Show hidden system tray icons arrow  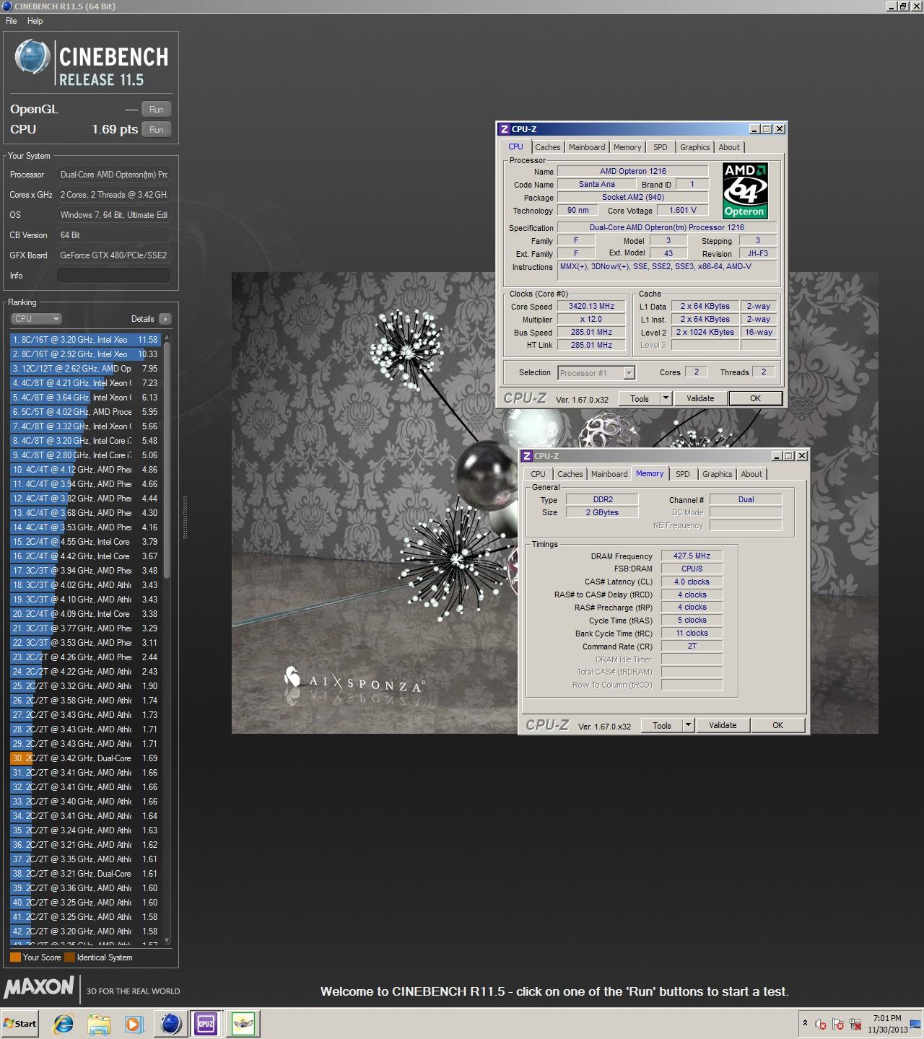coord(805,1023)
